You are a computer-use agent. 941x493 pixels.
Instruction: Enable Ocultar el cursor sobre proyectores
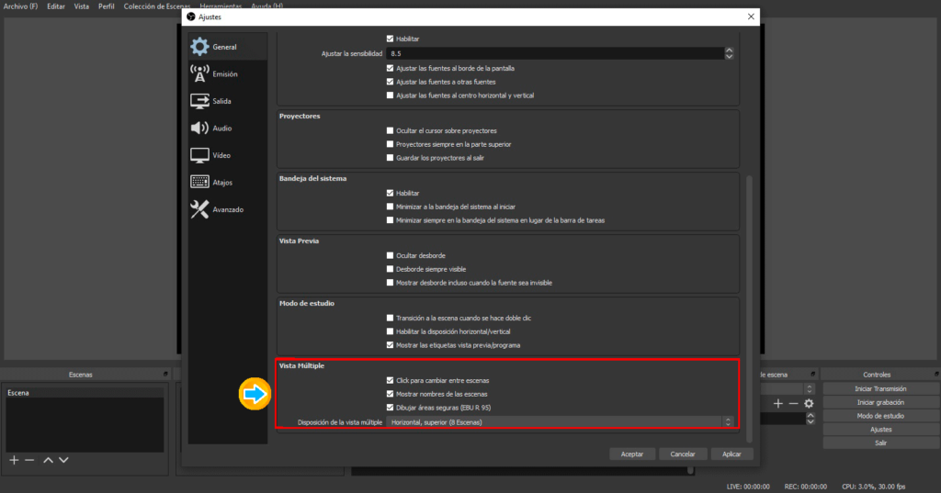click(391, 130)
